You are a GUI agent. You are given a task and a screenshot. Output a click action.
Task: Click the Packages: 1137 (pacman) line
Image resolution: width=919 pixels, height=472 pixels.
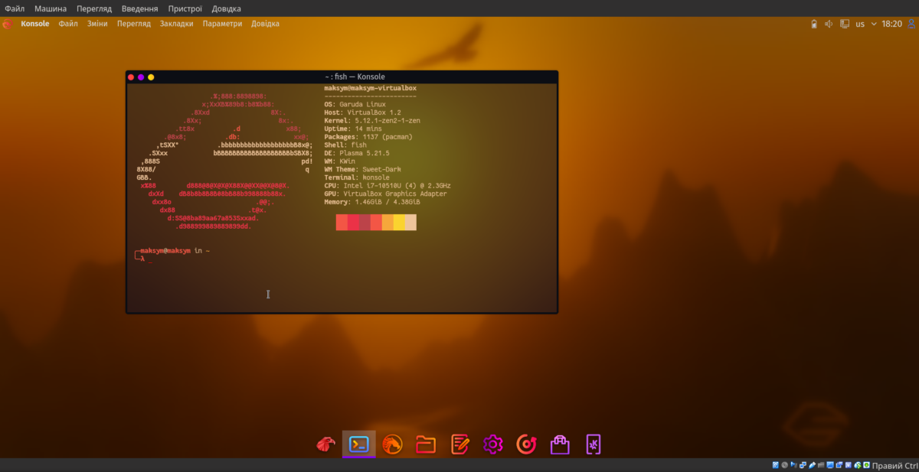point(368,137)
